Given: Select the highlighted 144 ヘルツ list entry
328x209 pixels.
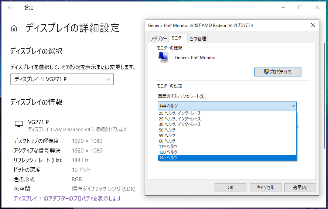Looking at the screenshot, I should (x=227, y=158).
